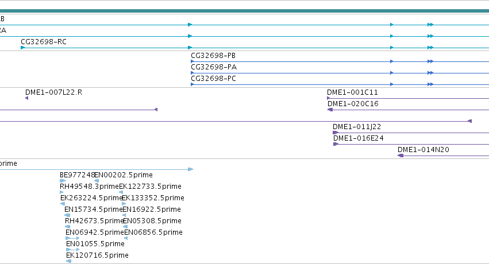Select the EK133352.5prime EST label

click(x=153, y=198)
